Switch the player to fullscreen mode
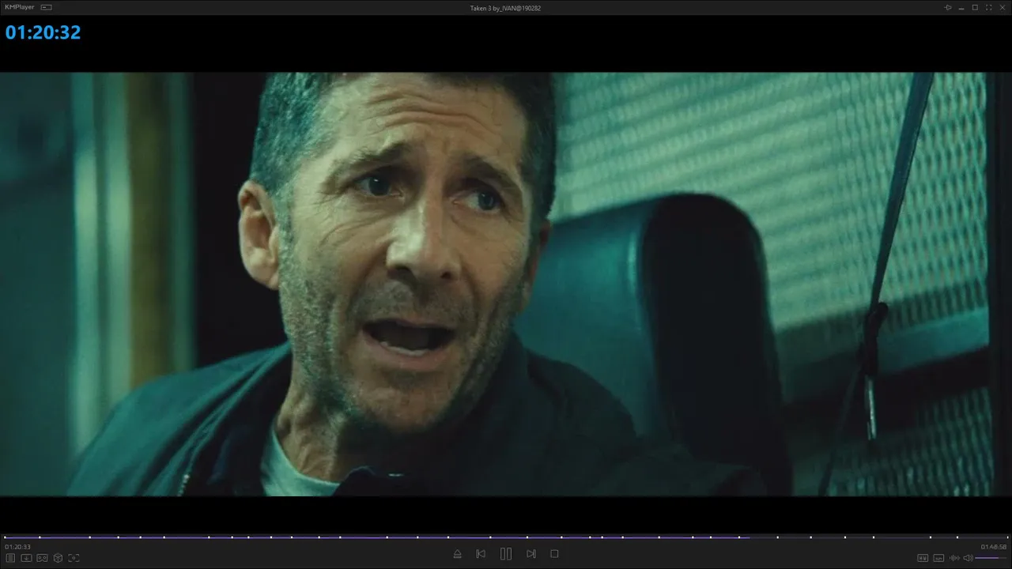The width and height of the screenshot is (1012, 569). point(989,7)
